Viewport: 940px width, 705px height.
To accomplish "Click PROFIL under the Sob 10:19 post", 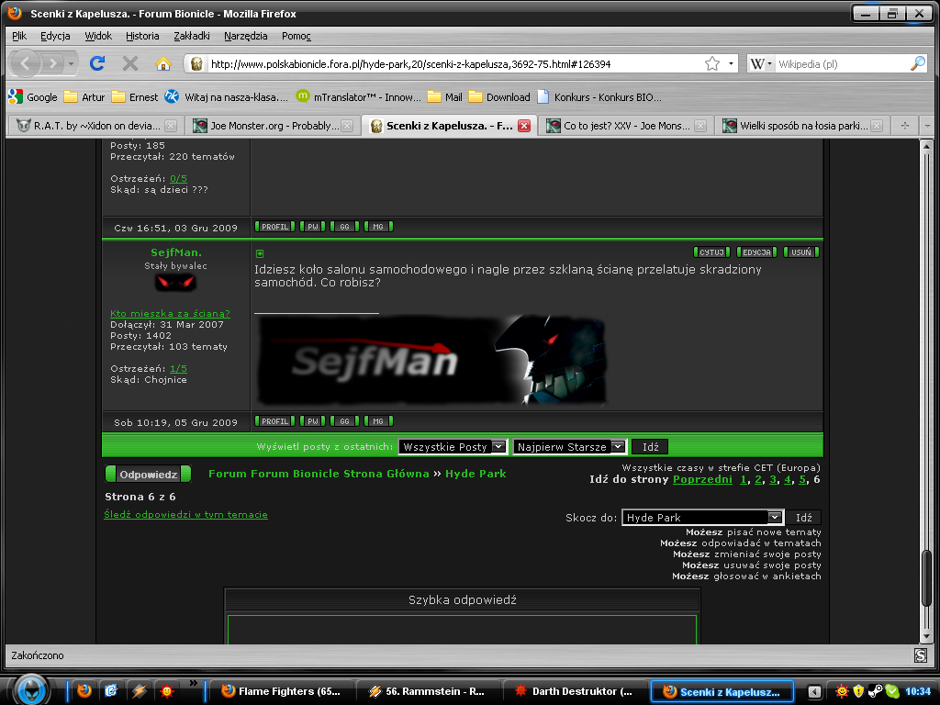I will point(274,421).
